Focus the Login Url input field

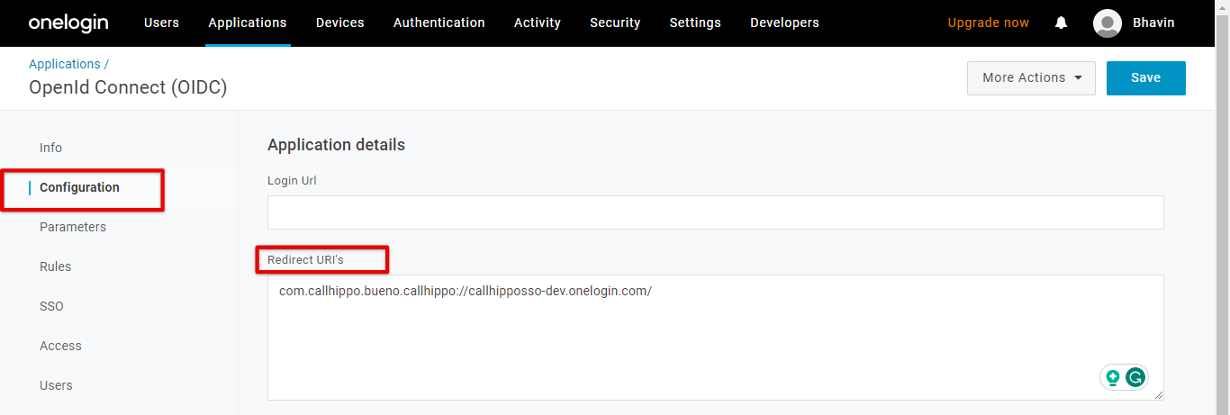(x=716, y=212)
